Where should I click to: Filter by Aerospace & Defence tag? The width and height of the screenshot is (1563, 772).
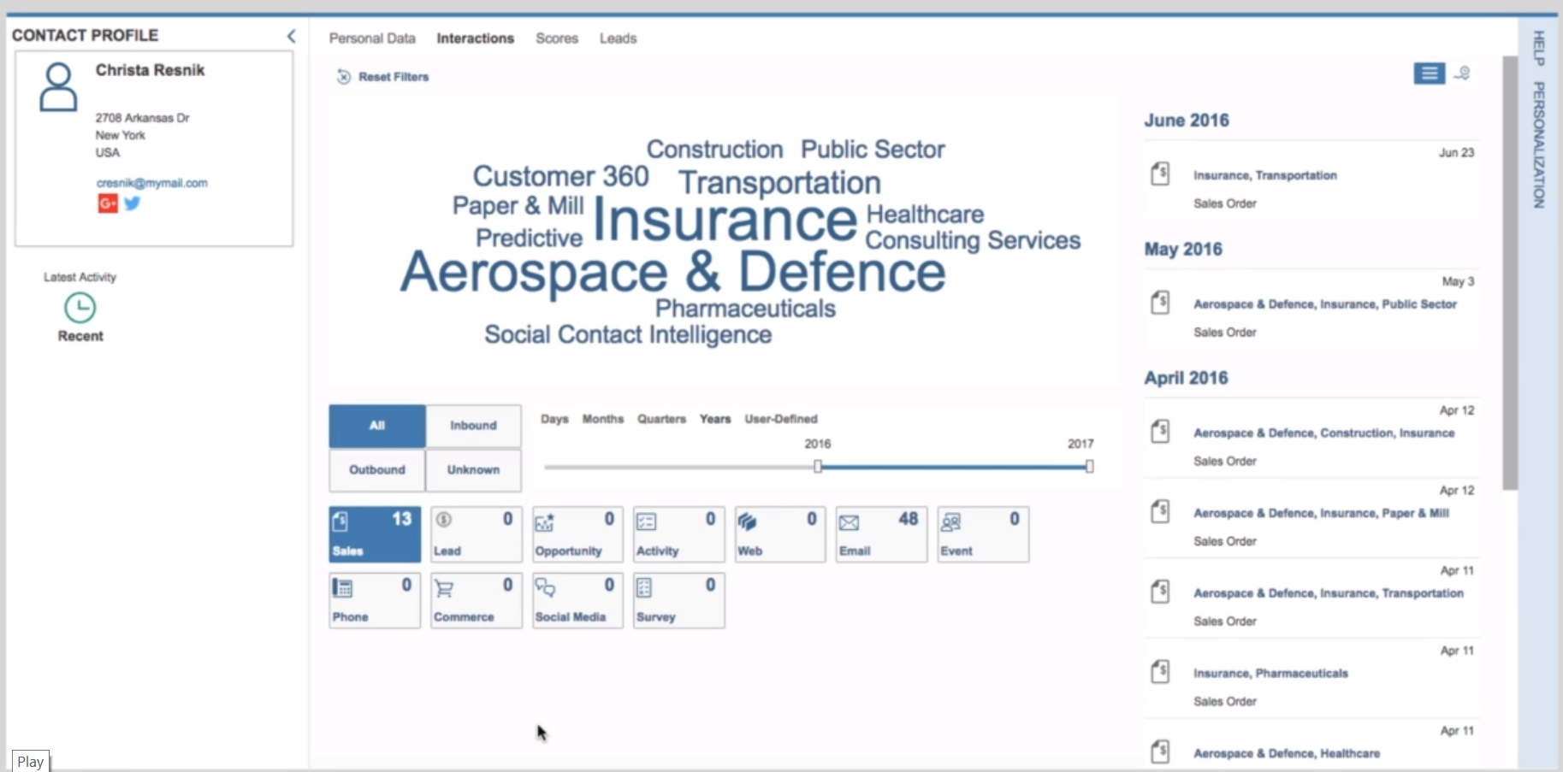pos(673,272)
